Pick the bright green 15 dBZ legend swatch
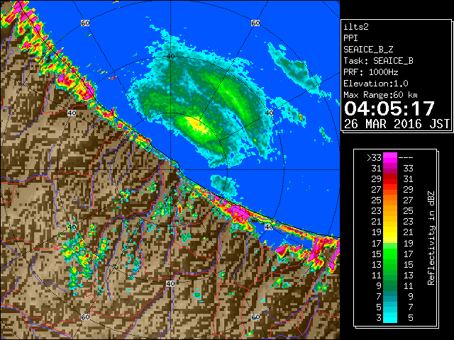The height and width of the screenshot is (340, 454). tap(390, 254)
